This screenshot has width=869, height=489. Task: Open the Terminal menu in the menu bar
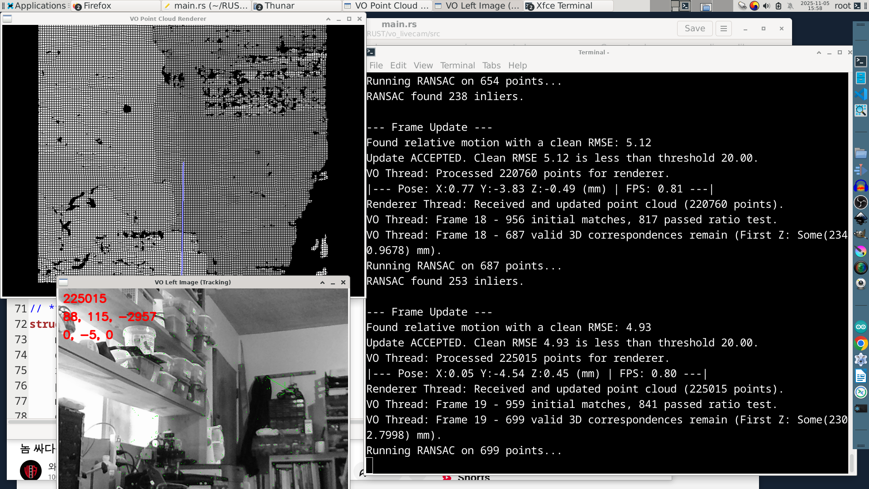457,65
